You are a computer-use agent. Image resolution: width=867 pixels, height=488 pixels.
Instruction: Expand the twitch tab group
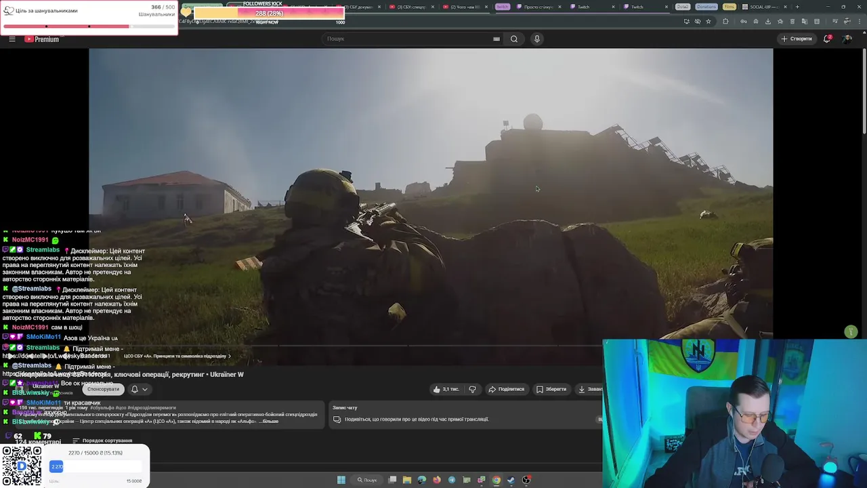(502, 7)
